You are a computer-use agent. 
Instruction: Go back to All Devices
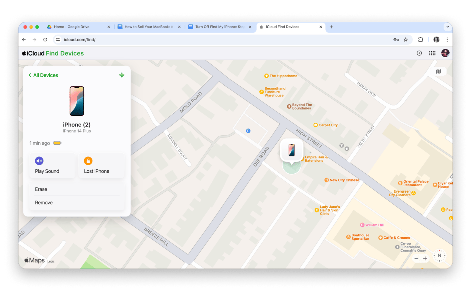[43, 75]
